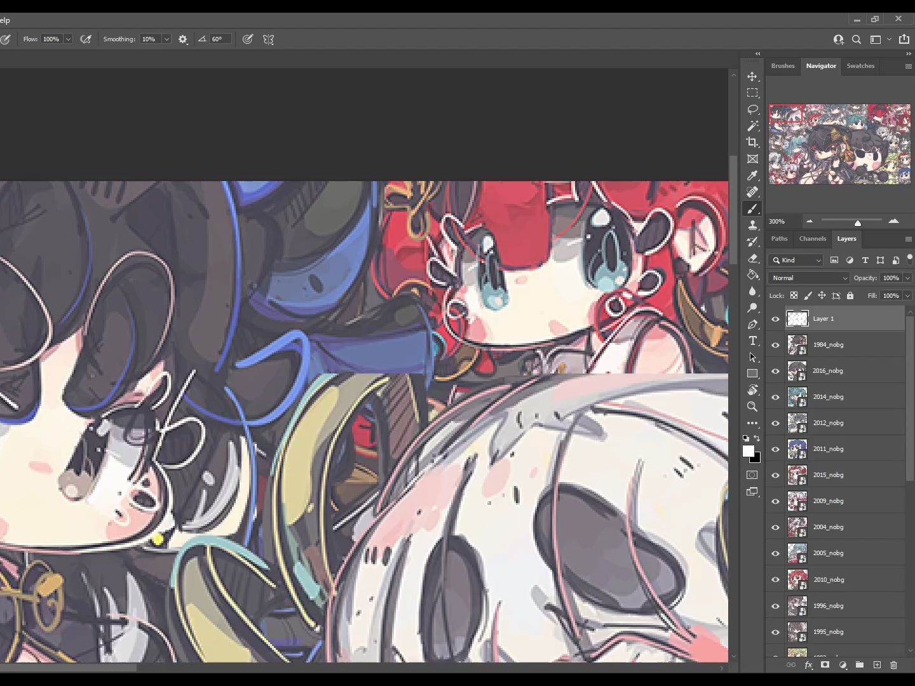Select the Zoom tool in toolbar
The height and width of the screenshot is (686, 915).
(x=752, y=407)
